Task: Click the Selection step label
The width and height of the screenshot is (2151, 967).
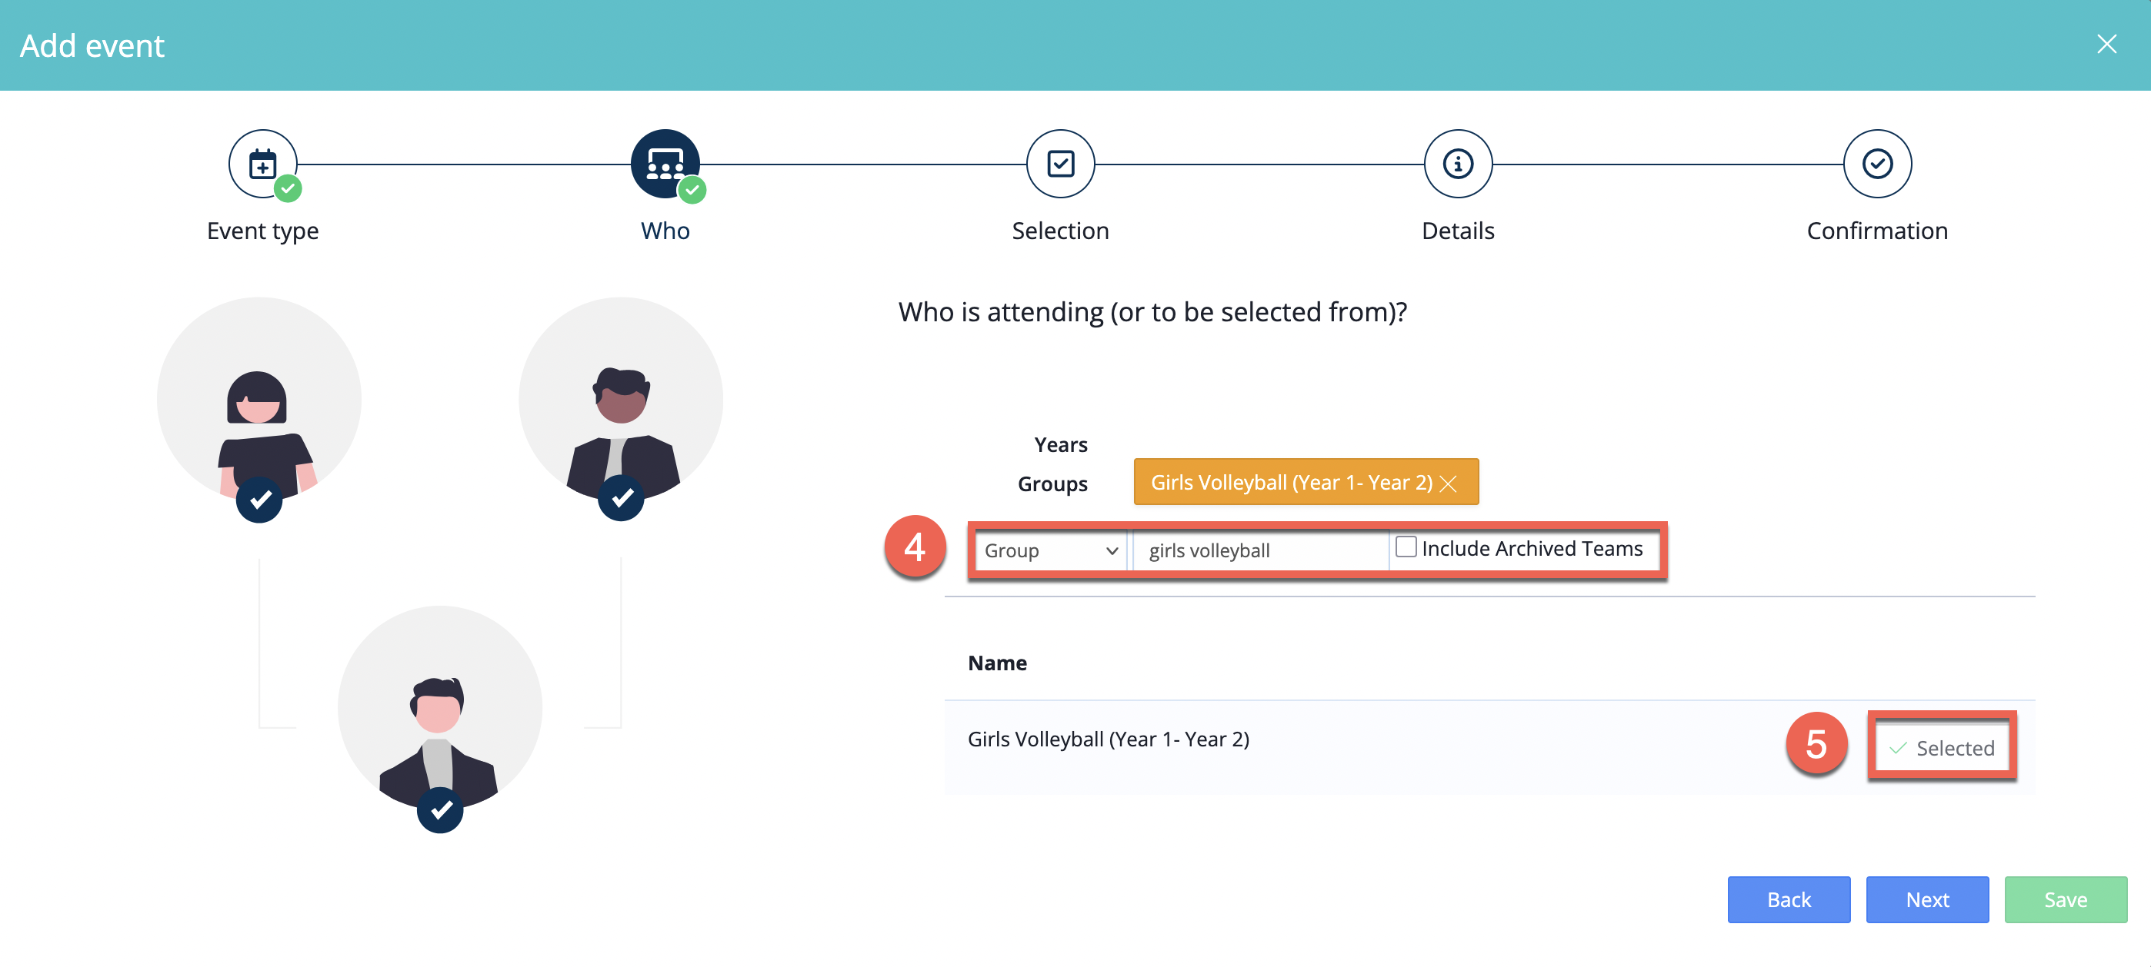Action: click(1060, 231)
